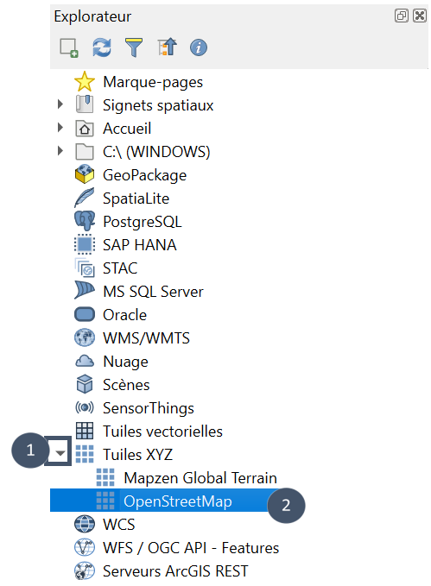Click the SensorThings signal icon
The height and width of the screenshot is (586, 431).
click(x=85, y=407)
